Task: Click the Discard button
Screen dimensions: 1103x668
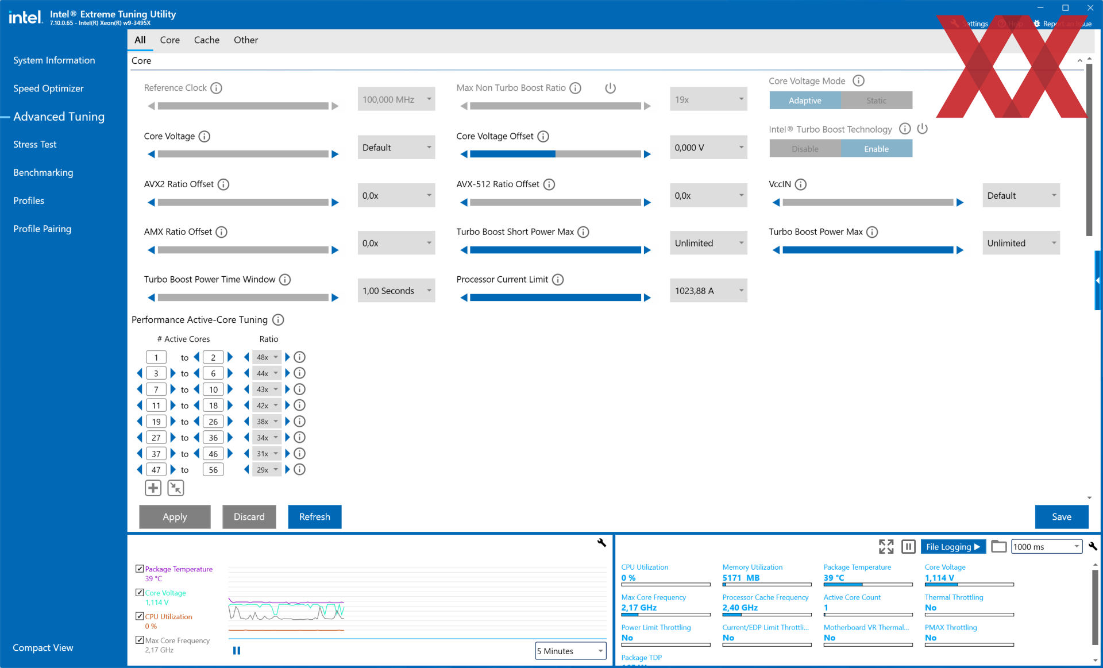Action: (x=249, y=517)
